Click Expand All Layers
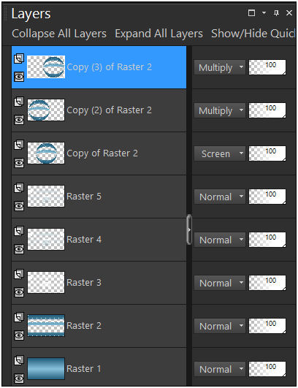Screen dimensions: 298x388 pos(158,34)
